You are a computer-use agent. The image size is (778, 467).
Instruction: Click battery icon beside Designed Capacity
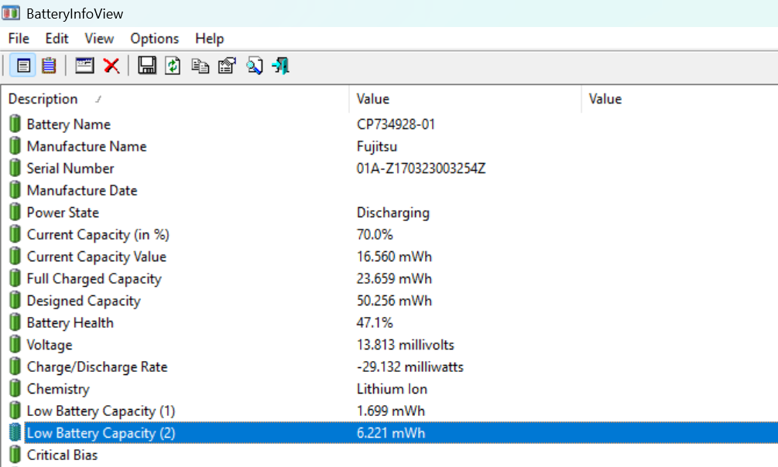15,300
